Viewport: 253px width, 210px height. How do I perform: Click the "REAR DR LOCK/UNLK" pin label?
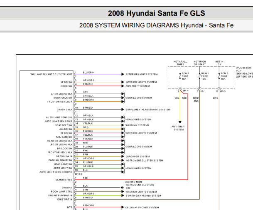tap(60, 141)
